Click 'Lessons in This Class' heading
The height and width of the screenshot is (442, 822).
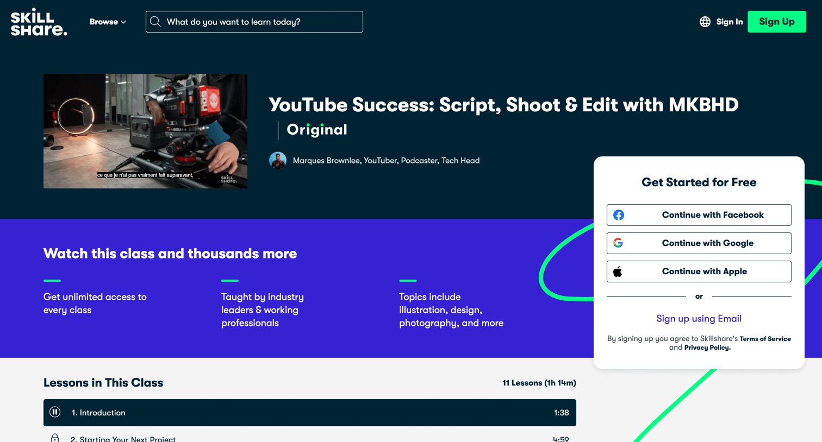[103, 383]
